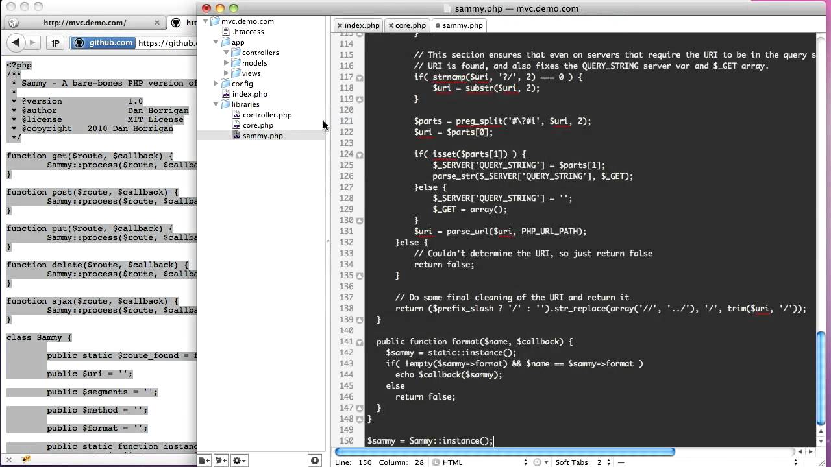Collapse the app folder triangle
The height and width of the screenshot is (467, 831).
(216, 42)
